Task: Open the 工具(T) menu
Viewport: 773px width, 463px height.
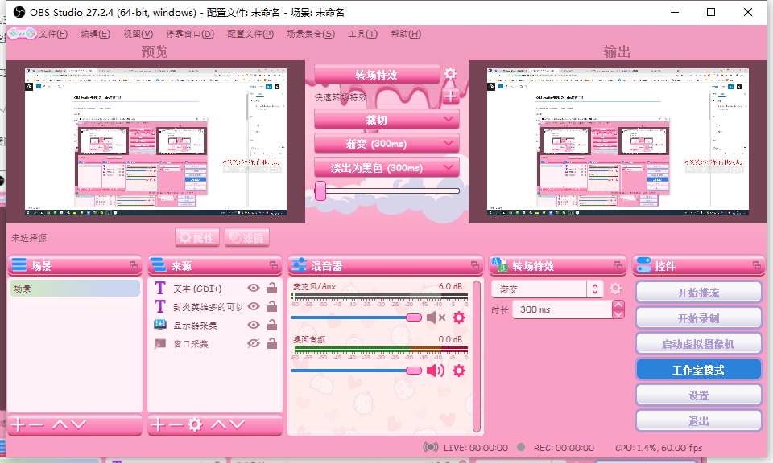Action: coord(363,34)
